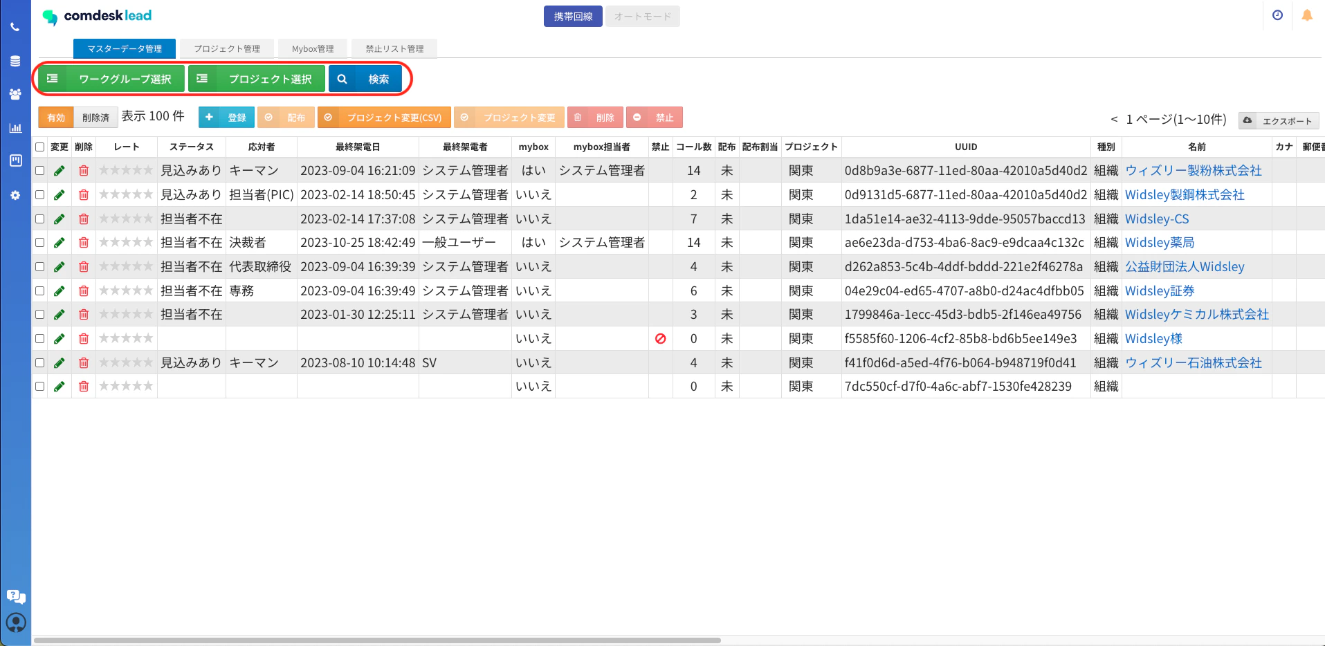
Task: Delete the Widsley証券 row via trash icon
Action: [84, 291]
